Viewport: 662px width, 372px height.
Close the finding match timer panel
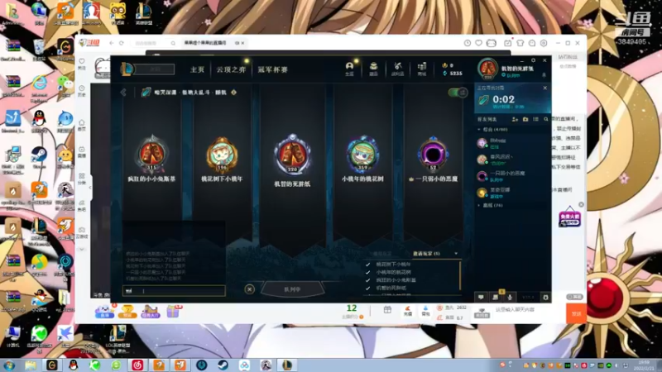(x=545, y=88)
